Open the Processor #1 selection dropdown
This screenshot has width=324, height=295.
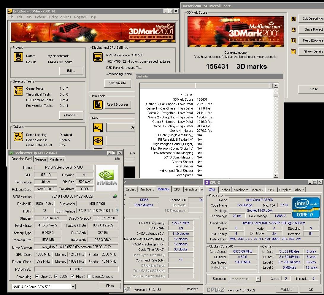coord(258,279)
